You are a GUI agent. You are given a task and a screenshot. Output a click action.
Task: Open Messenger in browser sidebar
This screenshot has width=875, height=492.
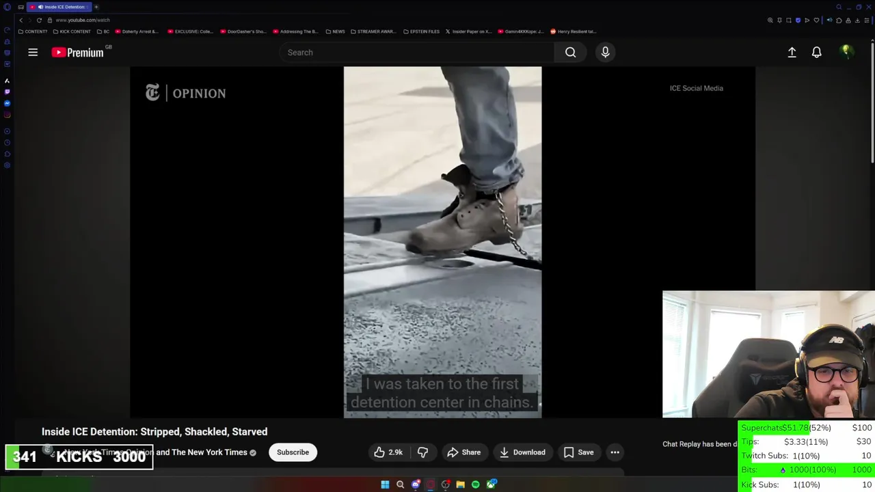click(x=7, y=103)
